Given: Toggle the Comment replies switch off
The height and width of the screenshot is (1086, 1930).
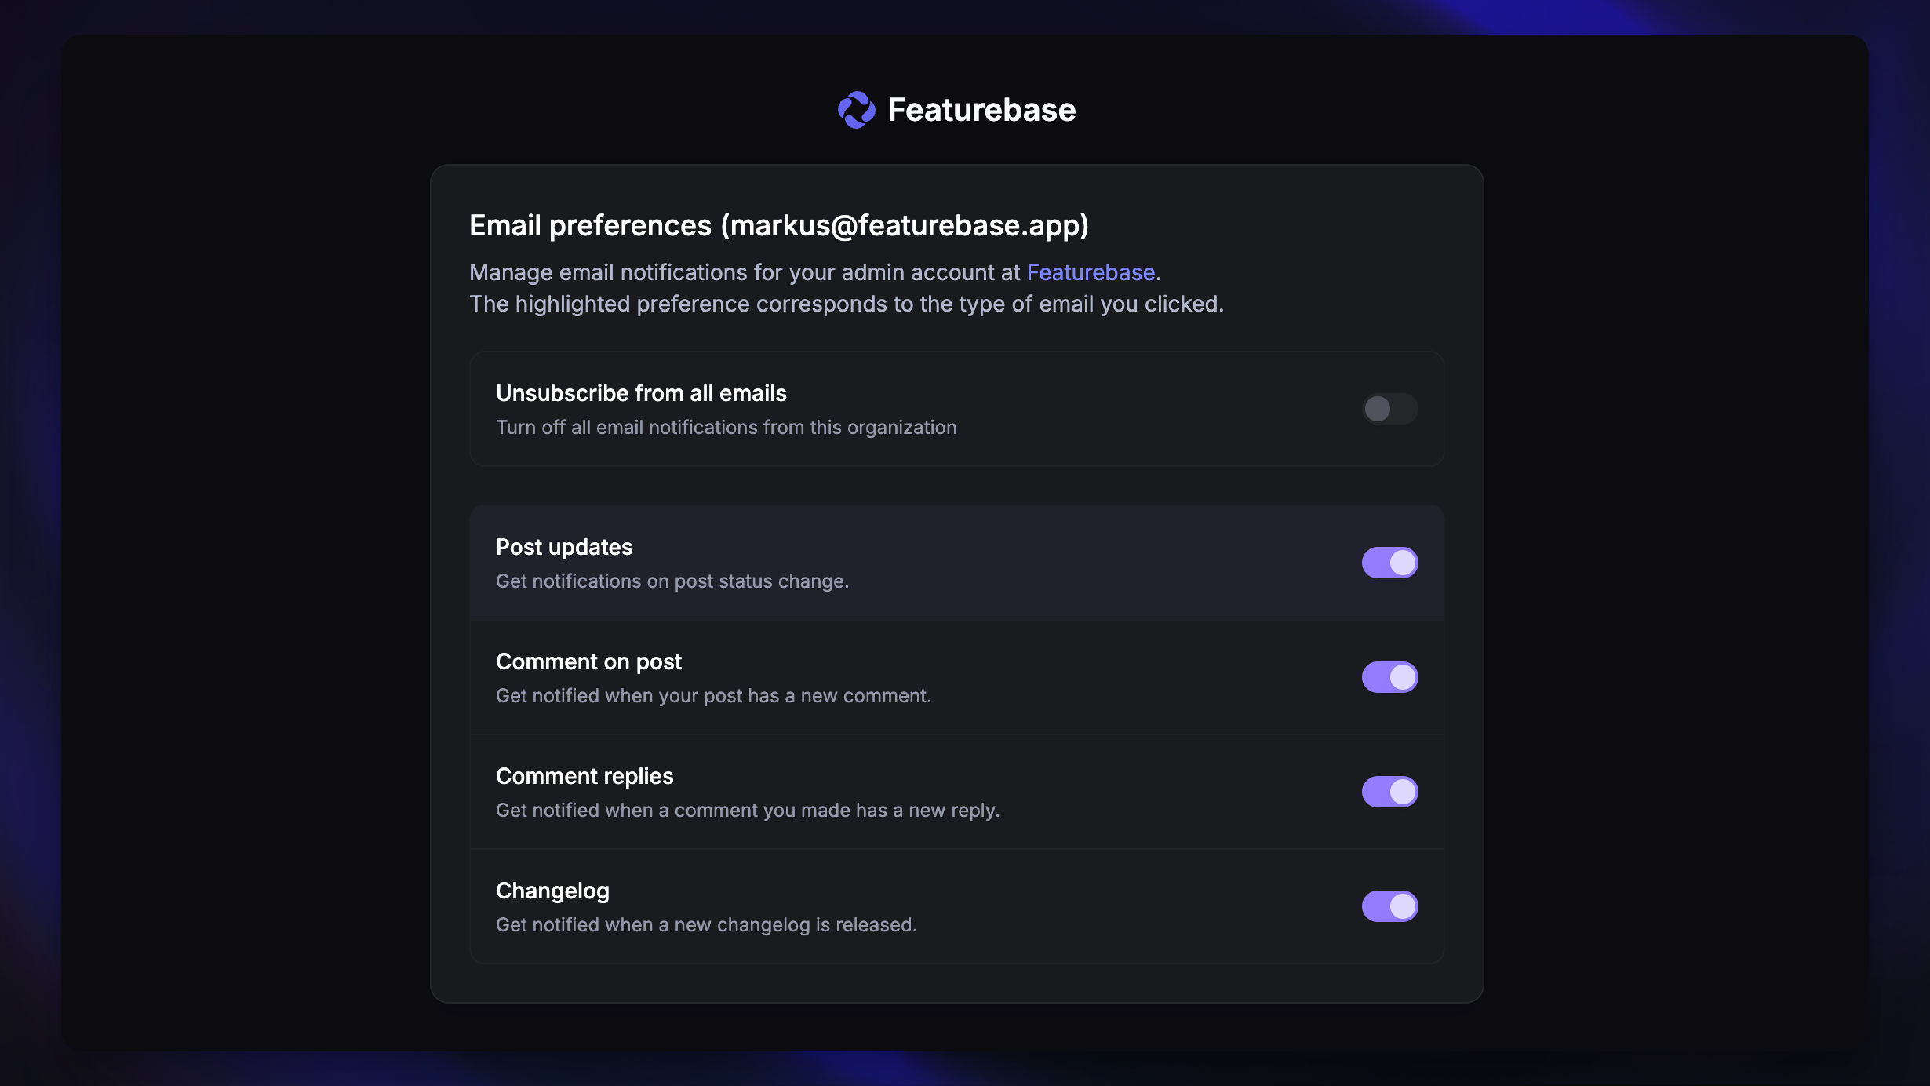Looking at the screenshot, I should click(1389, 792).
